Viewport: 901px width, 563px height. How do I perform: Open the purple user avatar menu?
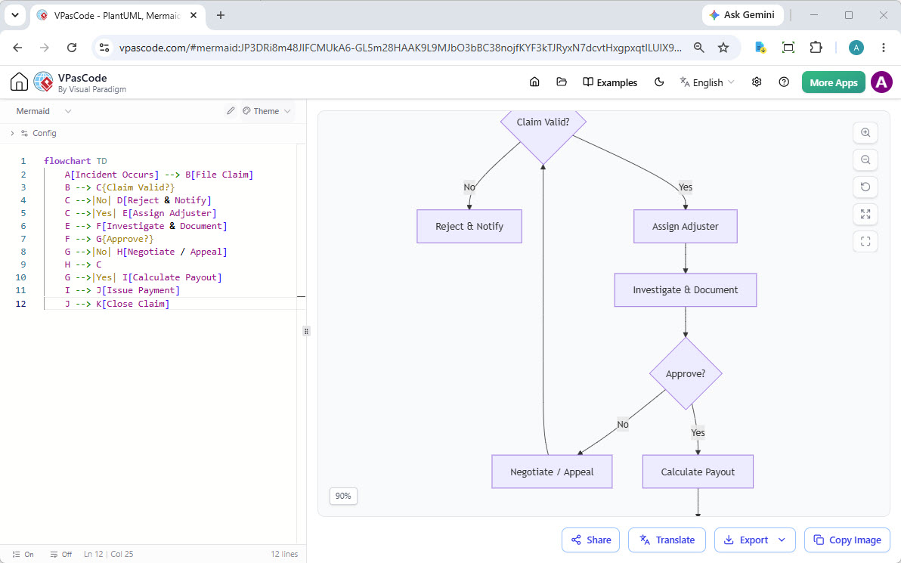coord(881,82)
